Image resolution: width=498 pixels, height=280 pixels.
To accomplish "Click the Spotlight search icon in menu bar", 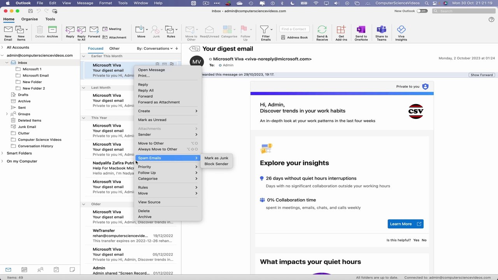I will pyautogui.click(x=427, y=3).
